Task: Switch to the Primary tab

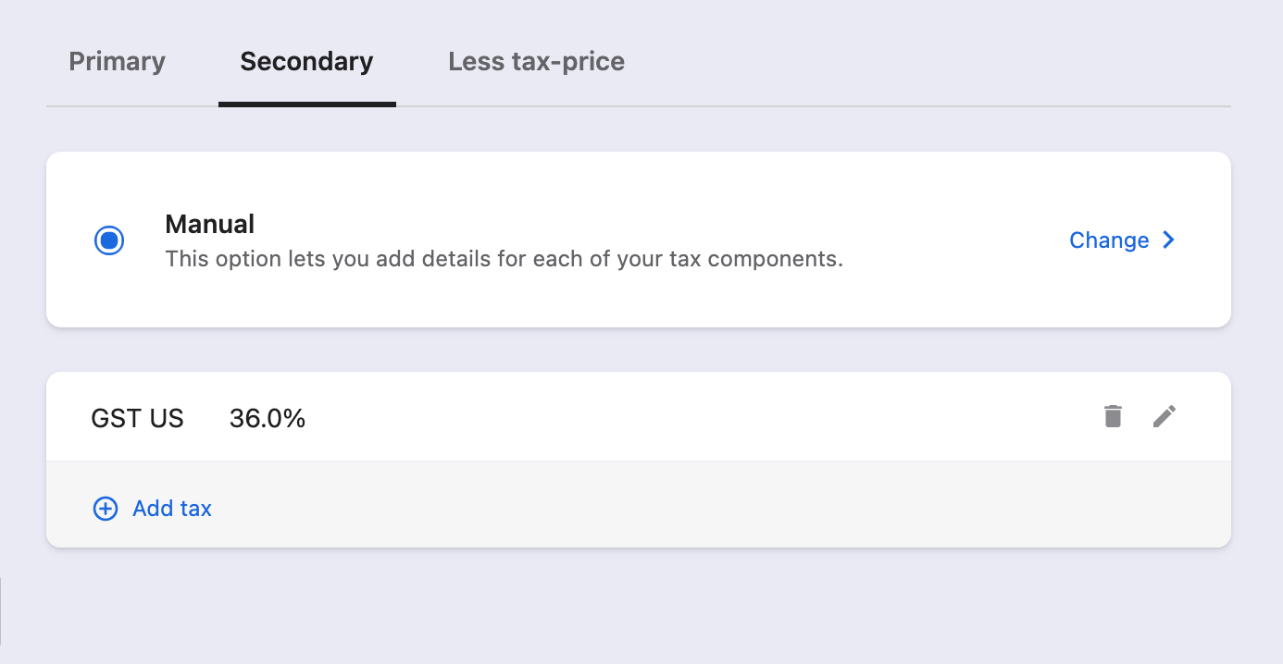Action: (118, 62)
